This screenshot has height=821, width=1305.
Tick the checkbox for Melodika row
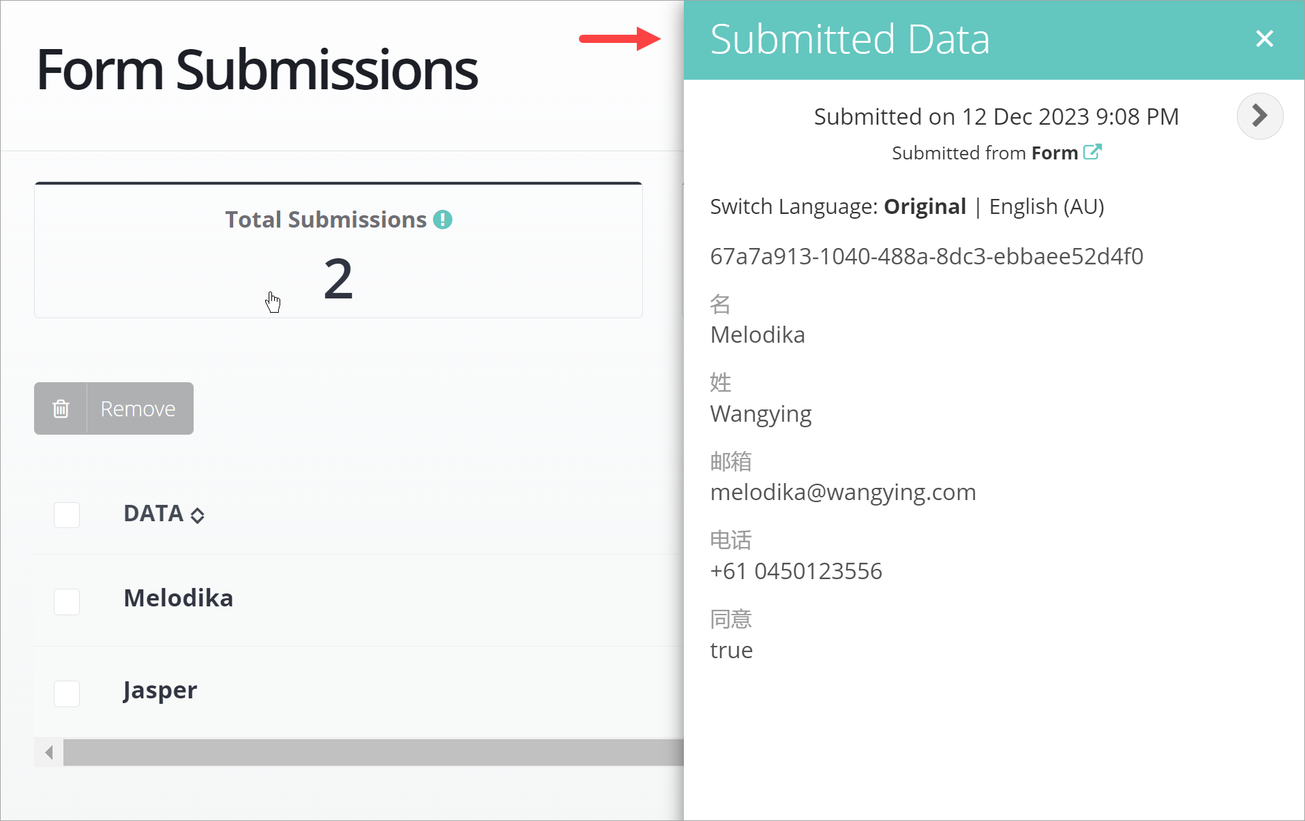click(67, 602)
